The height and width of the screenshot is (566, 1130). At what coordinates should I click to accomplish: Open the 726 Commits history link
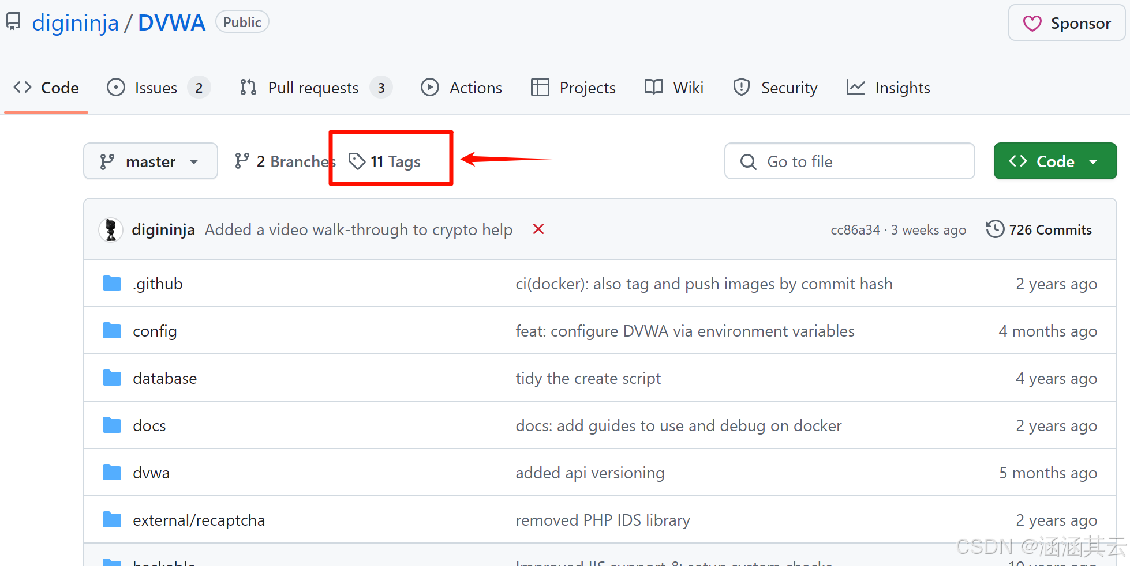click(1039, 229)
